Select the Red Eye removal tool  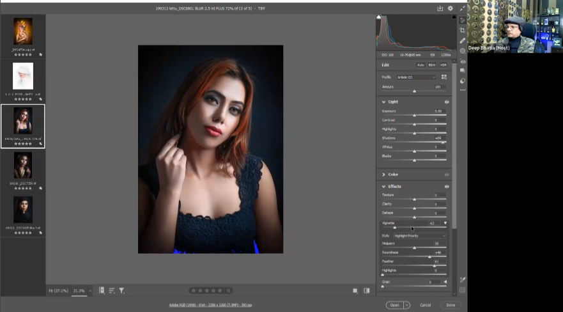[463, 61]
